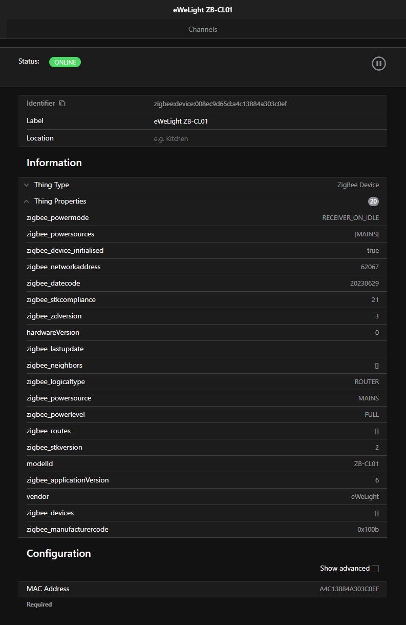
Task: Select the zigbee_lastupdate label
Action: [x=55, y=349]
